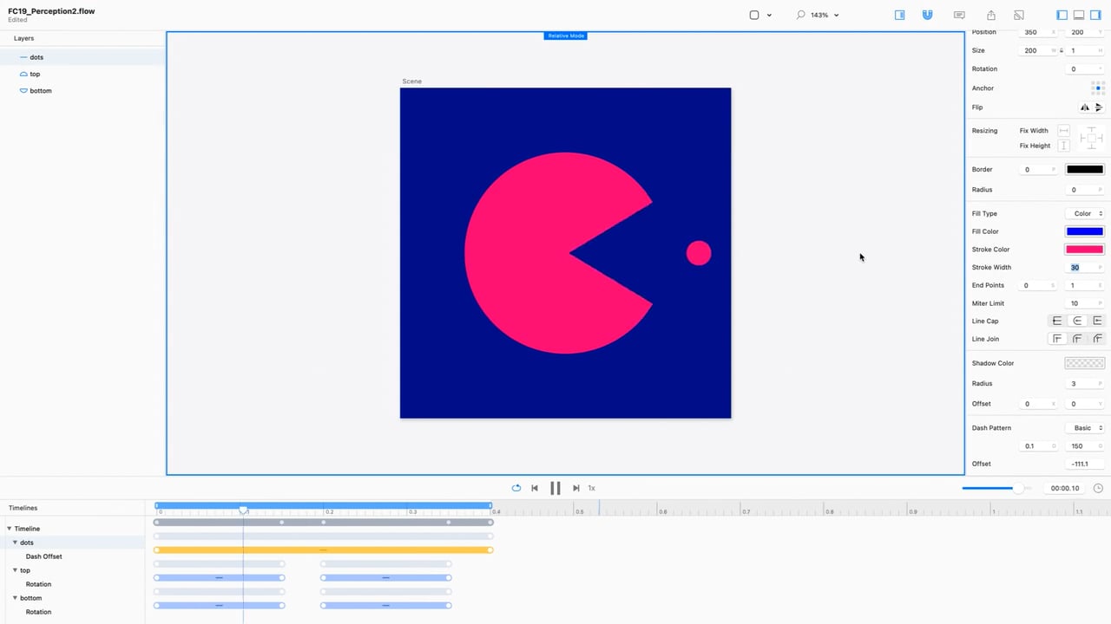Collapse the top timeline group
The height and width of the screenshot is (624, 1111).
click(15, 570)
